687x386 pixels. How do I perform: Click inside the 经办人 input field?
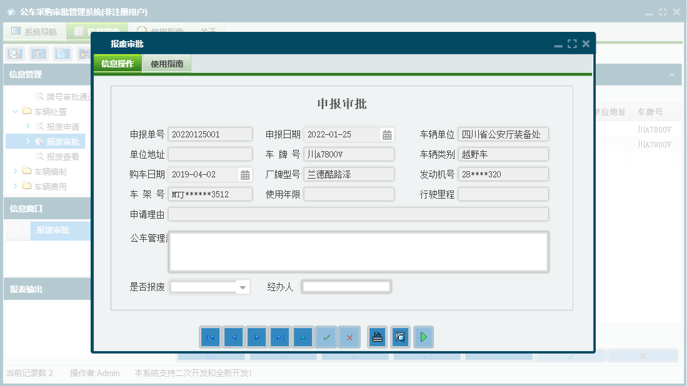[346, 287]
